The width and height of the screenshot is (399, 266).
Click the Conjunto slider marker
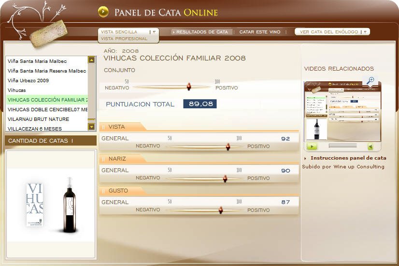coord(189,87)
